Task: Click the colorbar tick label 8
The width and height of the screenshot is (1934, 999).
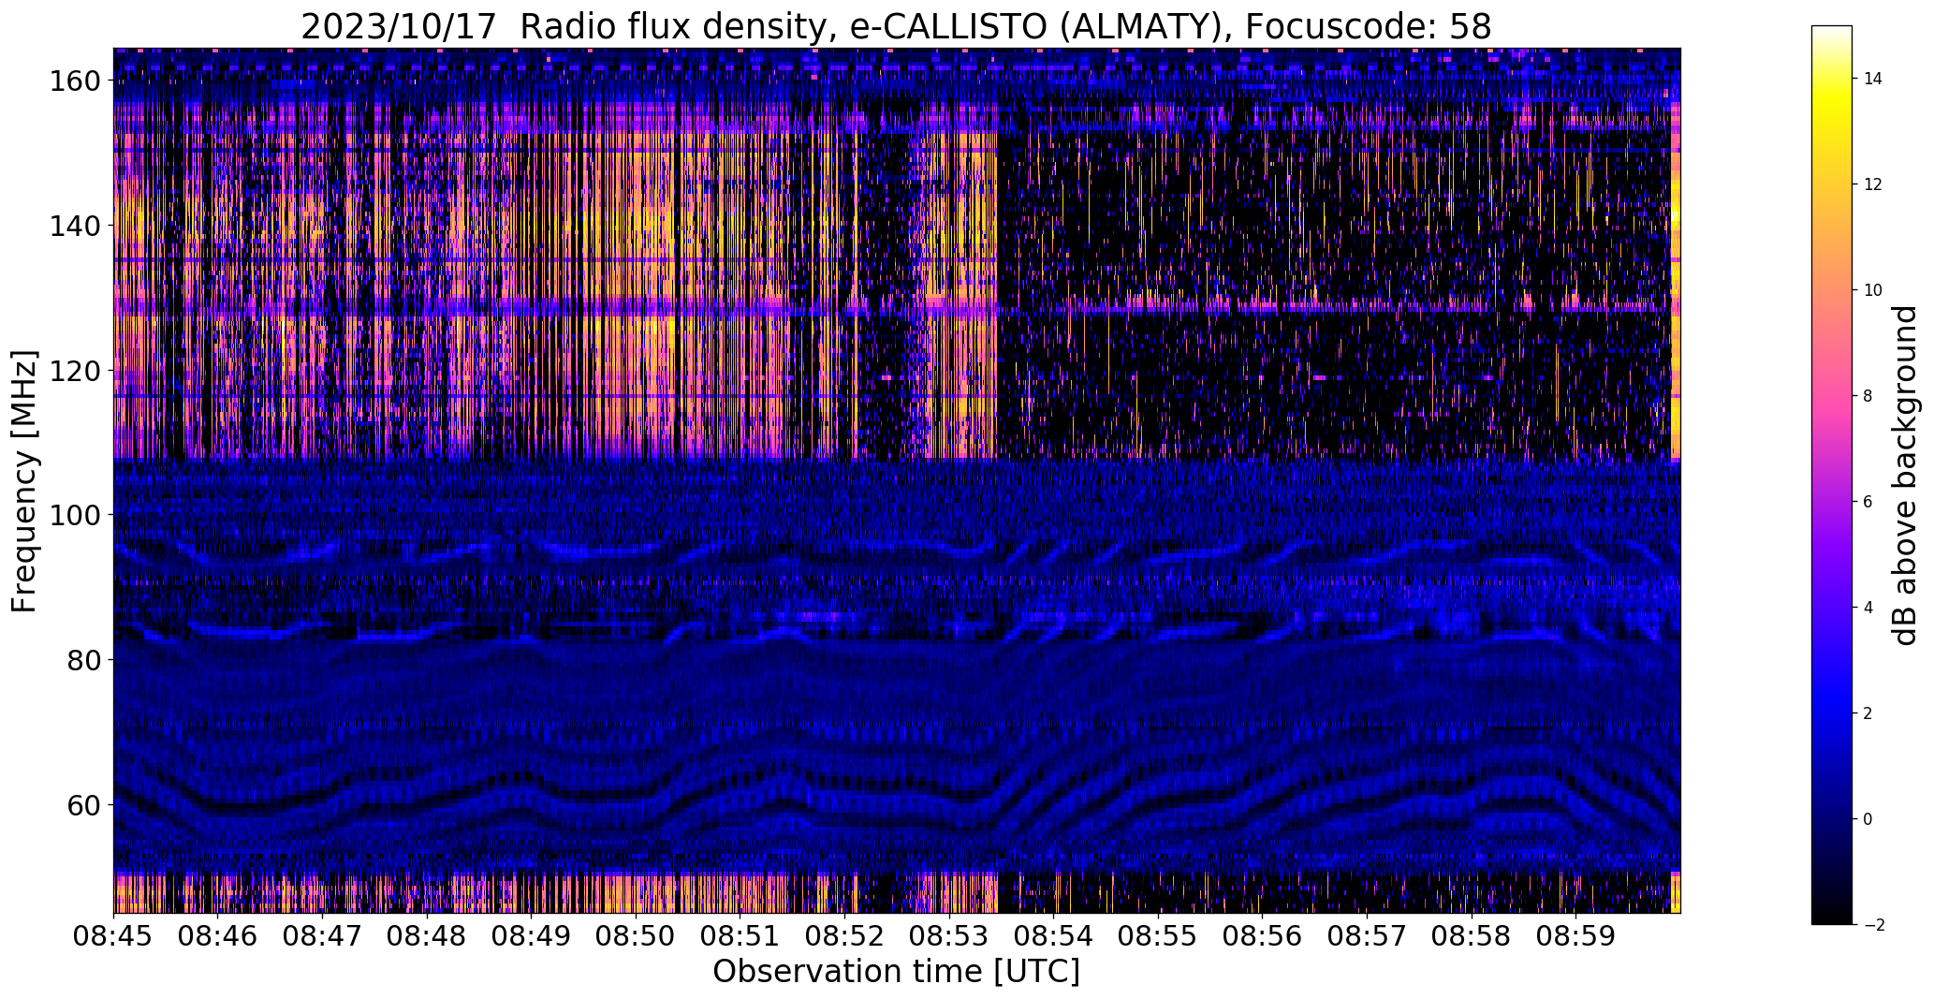Action: tap(1868, 396)
